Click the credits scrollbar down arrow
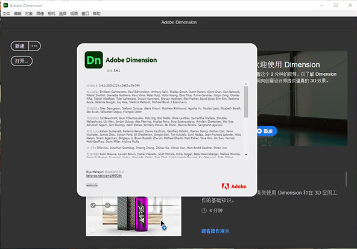This screenshot has width=357, height=249. tap(246, 155)
